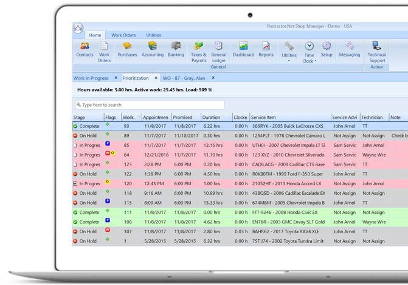Select '438QSD - 2006 Cadillac Escalade' cell

coord(290,193)
